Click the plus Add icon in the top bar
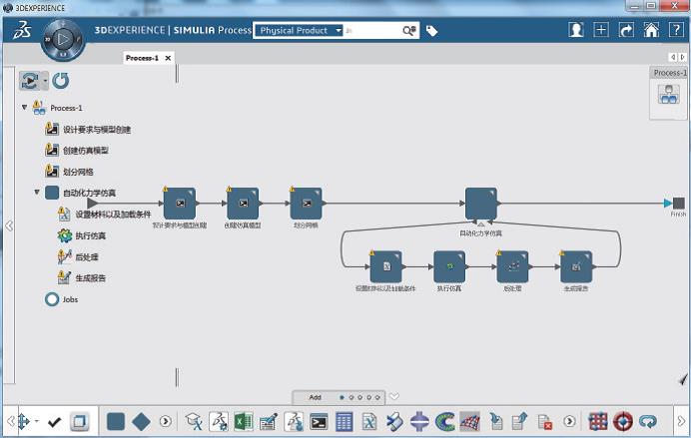691x438 pixels. tap(601, 30)
